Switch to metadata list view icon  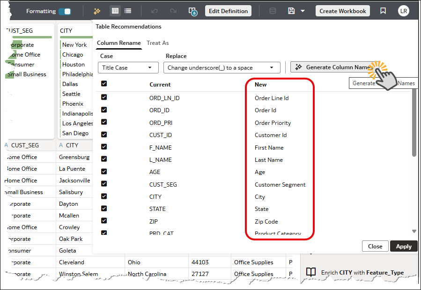[x=127, y=11]
